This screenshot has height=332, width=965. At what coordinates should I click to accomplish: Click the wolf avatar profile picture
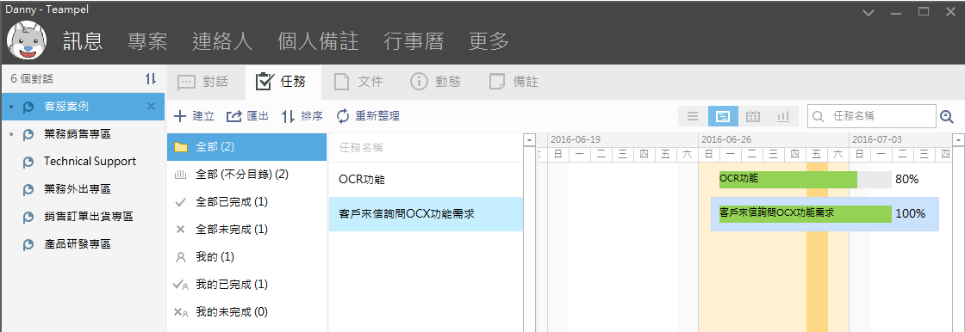(27, 41)
